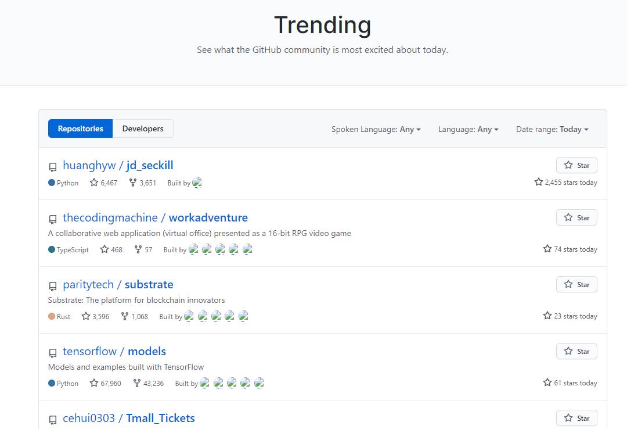View the 3,651 forks of jd_seckill
The image size is (627, 429).
(x=142, y=183)
